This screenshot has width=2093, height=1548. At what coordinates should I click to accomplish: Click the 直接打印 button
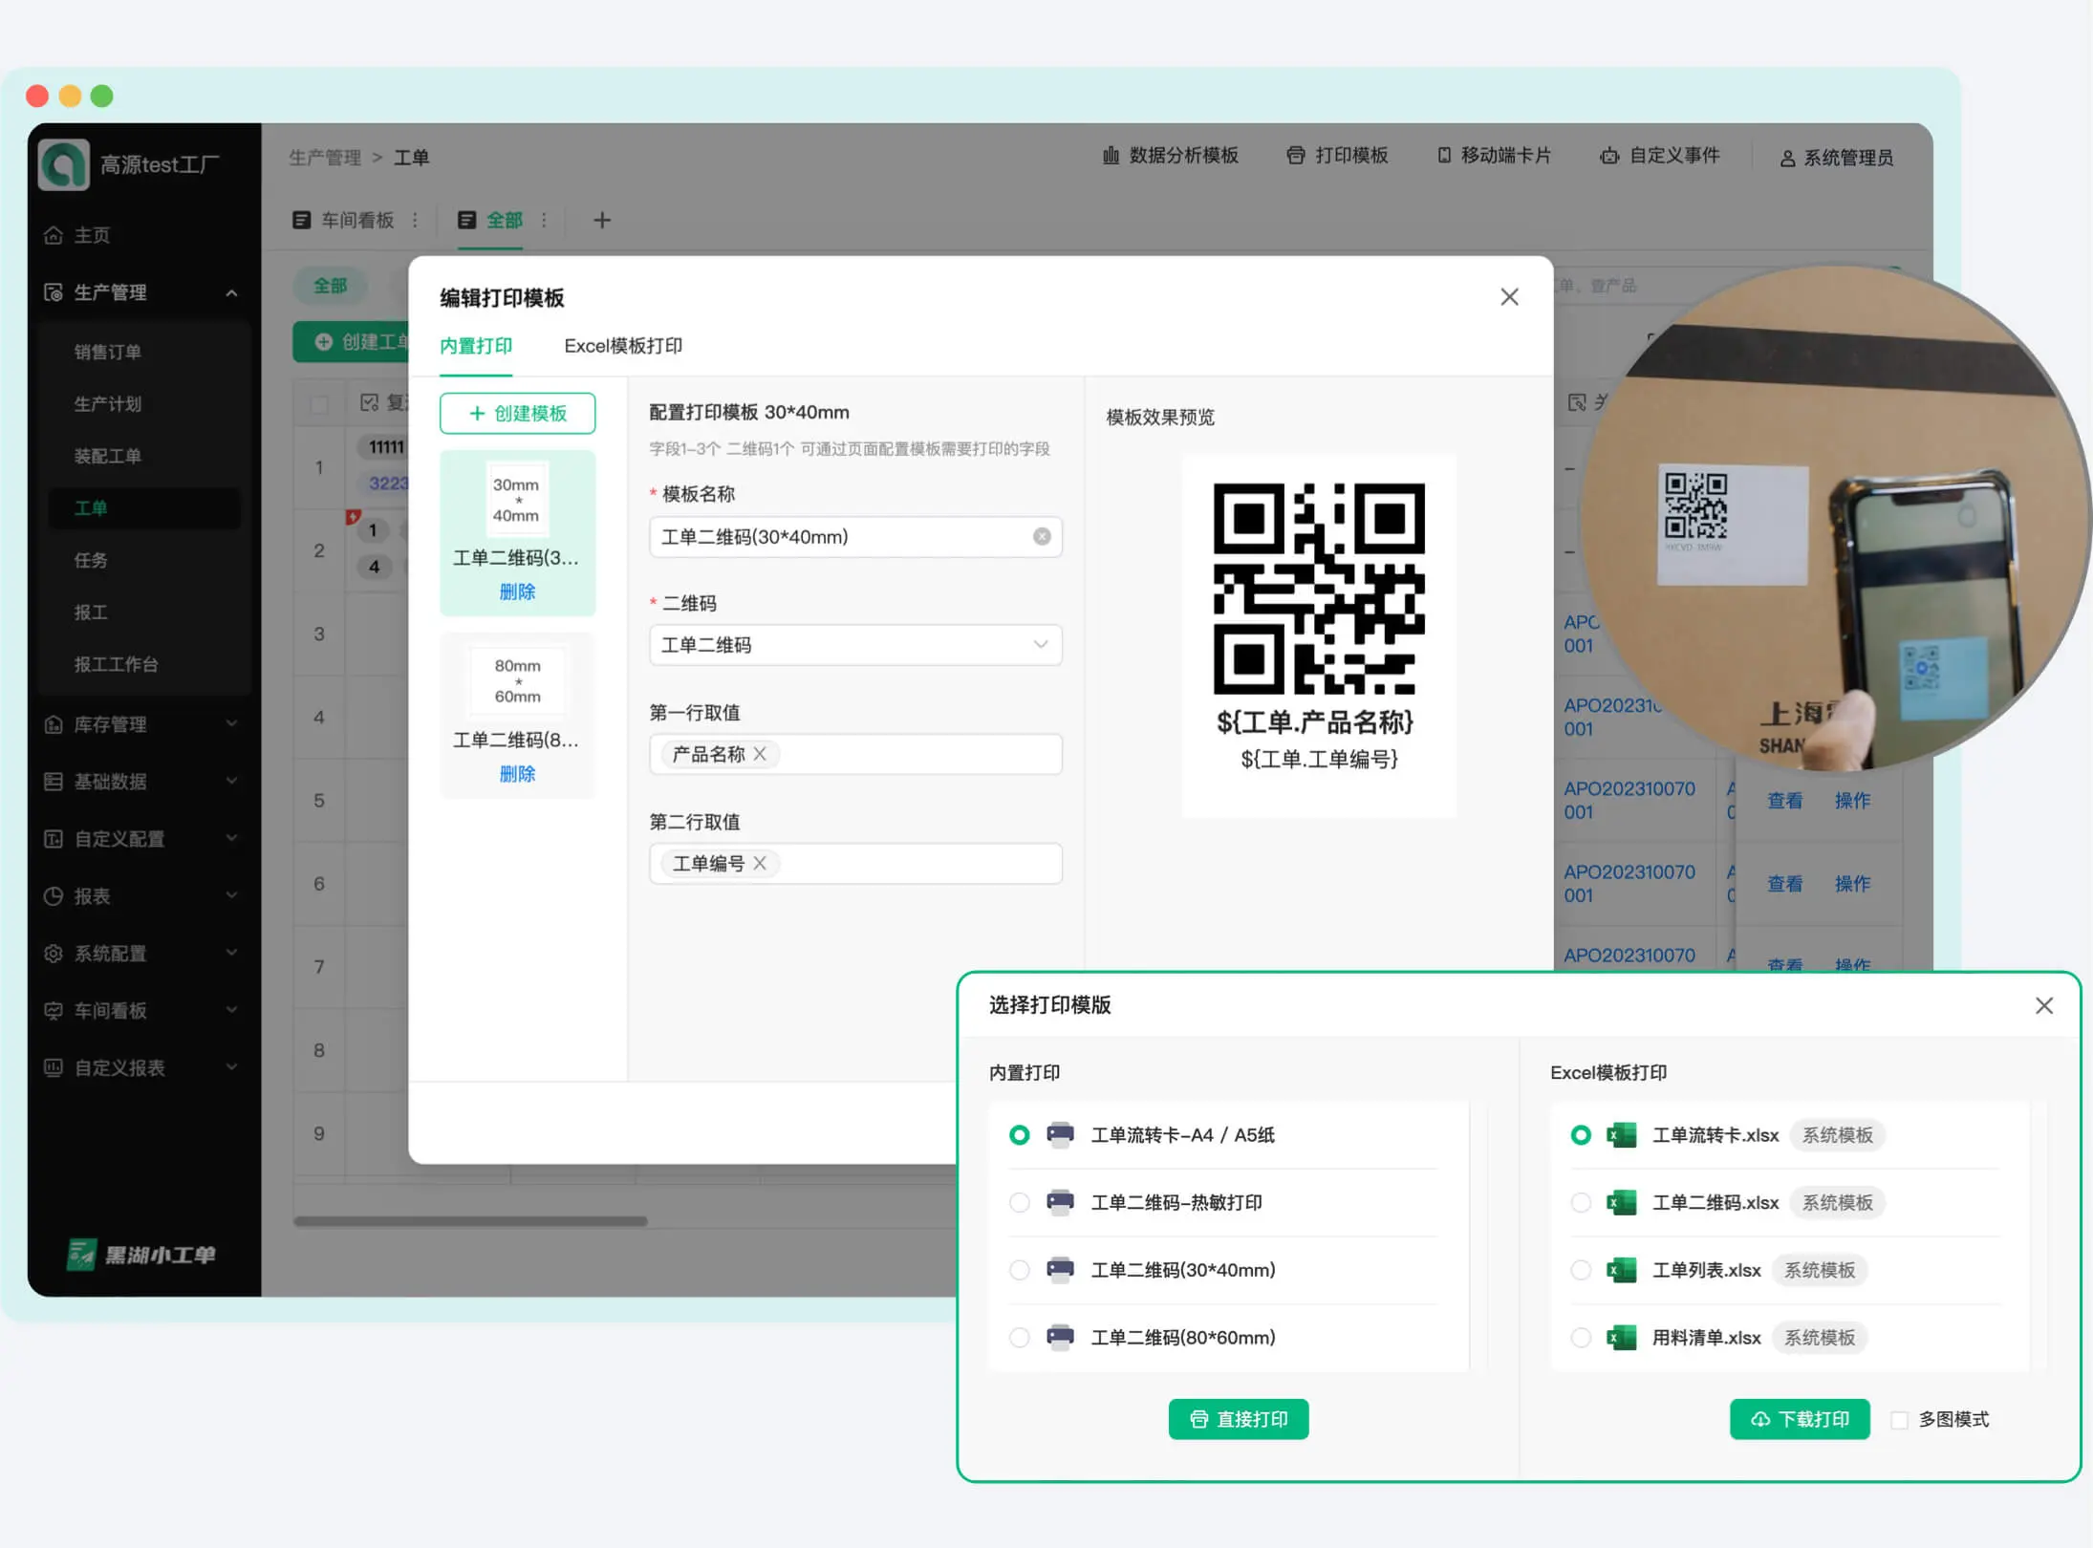click(1238, 1419)
